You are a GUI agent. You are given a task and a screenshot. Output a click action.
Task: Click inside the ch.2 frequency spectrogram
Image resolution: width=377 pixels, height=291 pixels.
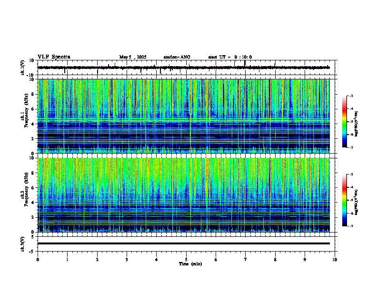(184, 195)
